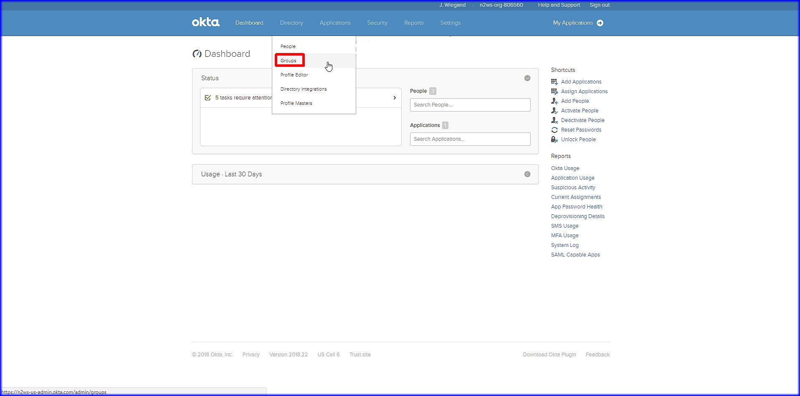Click the Unlock People shortcut link
The height and width of the screenshot is (396, 800).
pos(578,140)
